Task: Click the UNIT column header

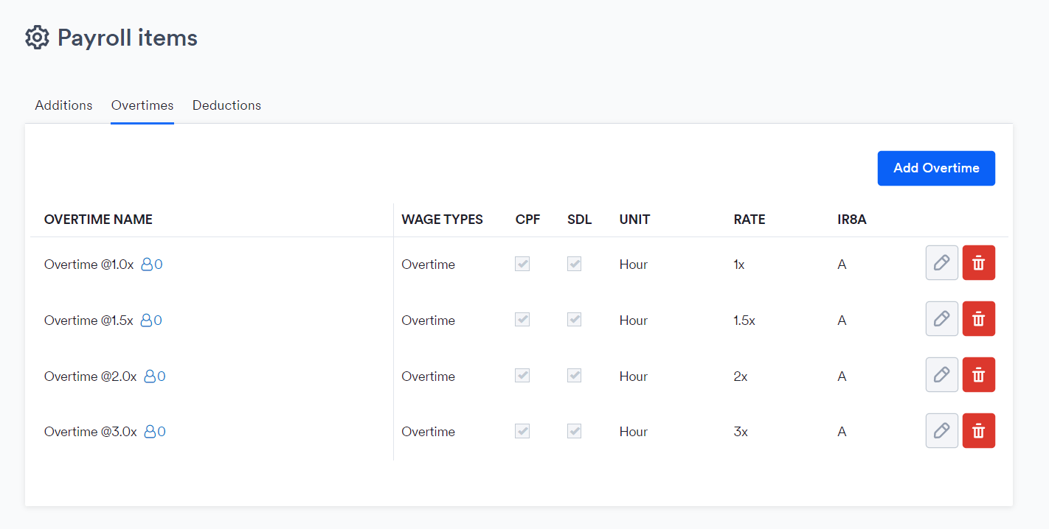Action: 634,220
